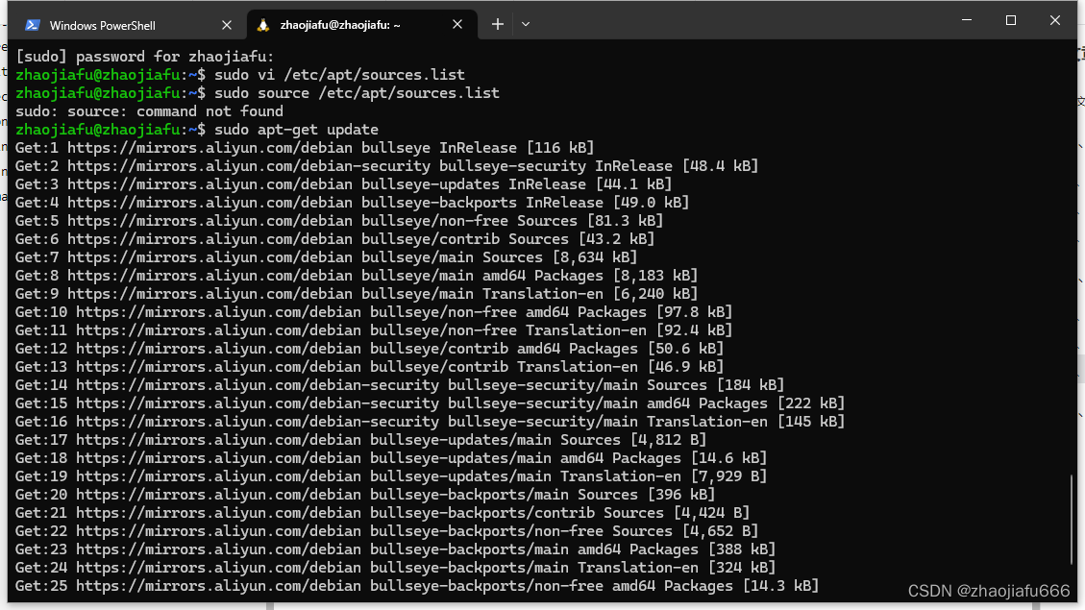This screenshot has height=610, width=1085.
Task: Click the Get:17 bullseye-updates/main Sources line
Action: tap(360, 440)
